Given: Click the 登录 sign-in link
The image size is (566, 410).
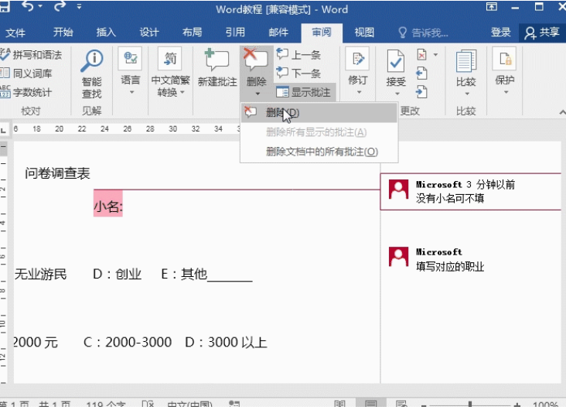Looking at the screenshot, I should tap(501, 32).
